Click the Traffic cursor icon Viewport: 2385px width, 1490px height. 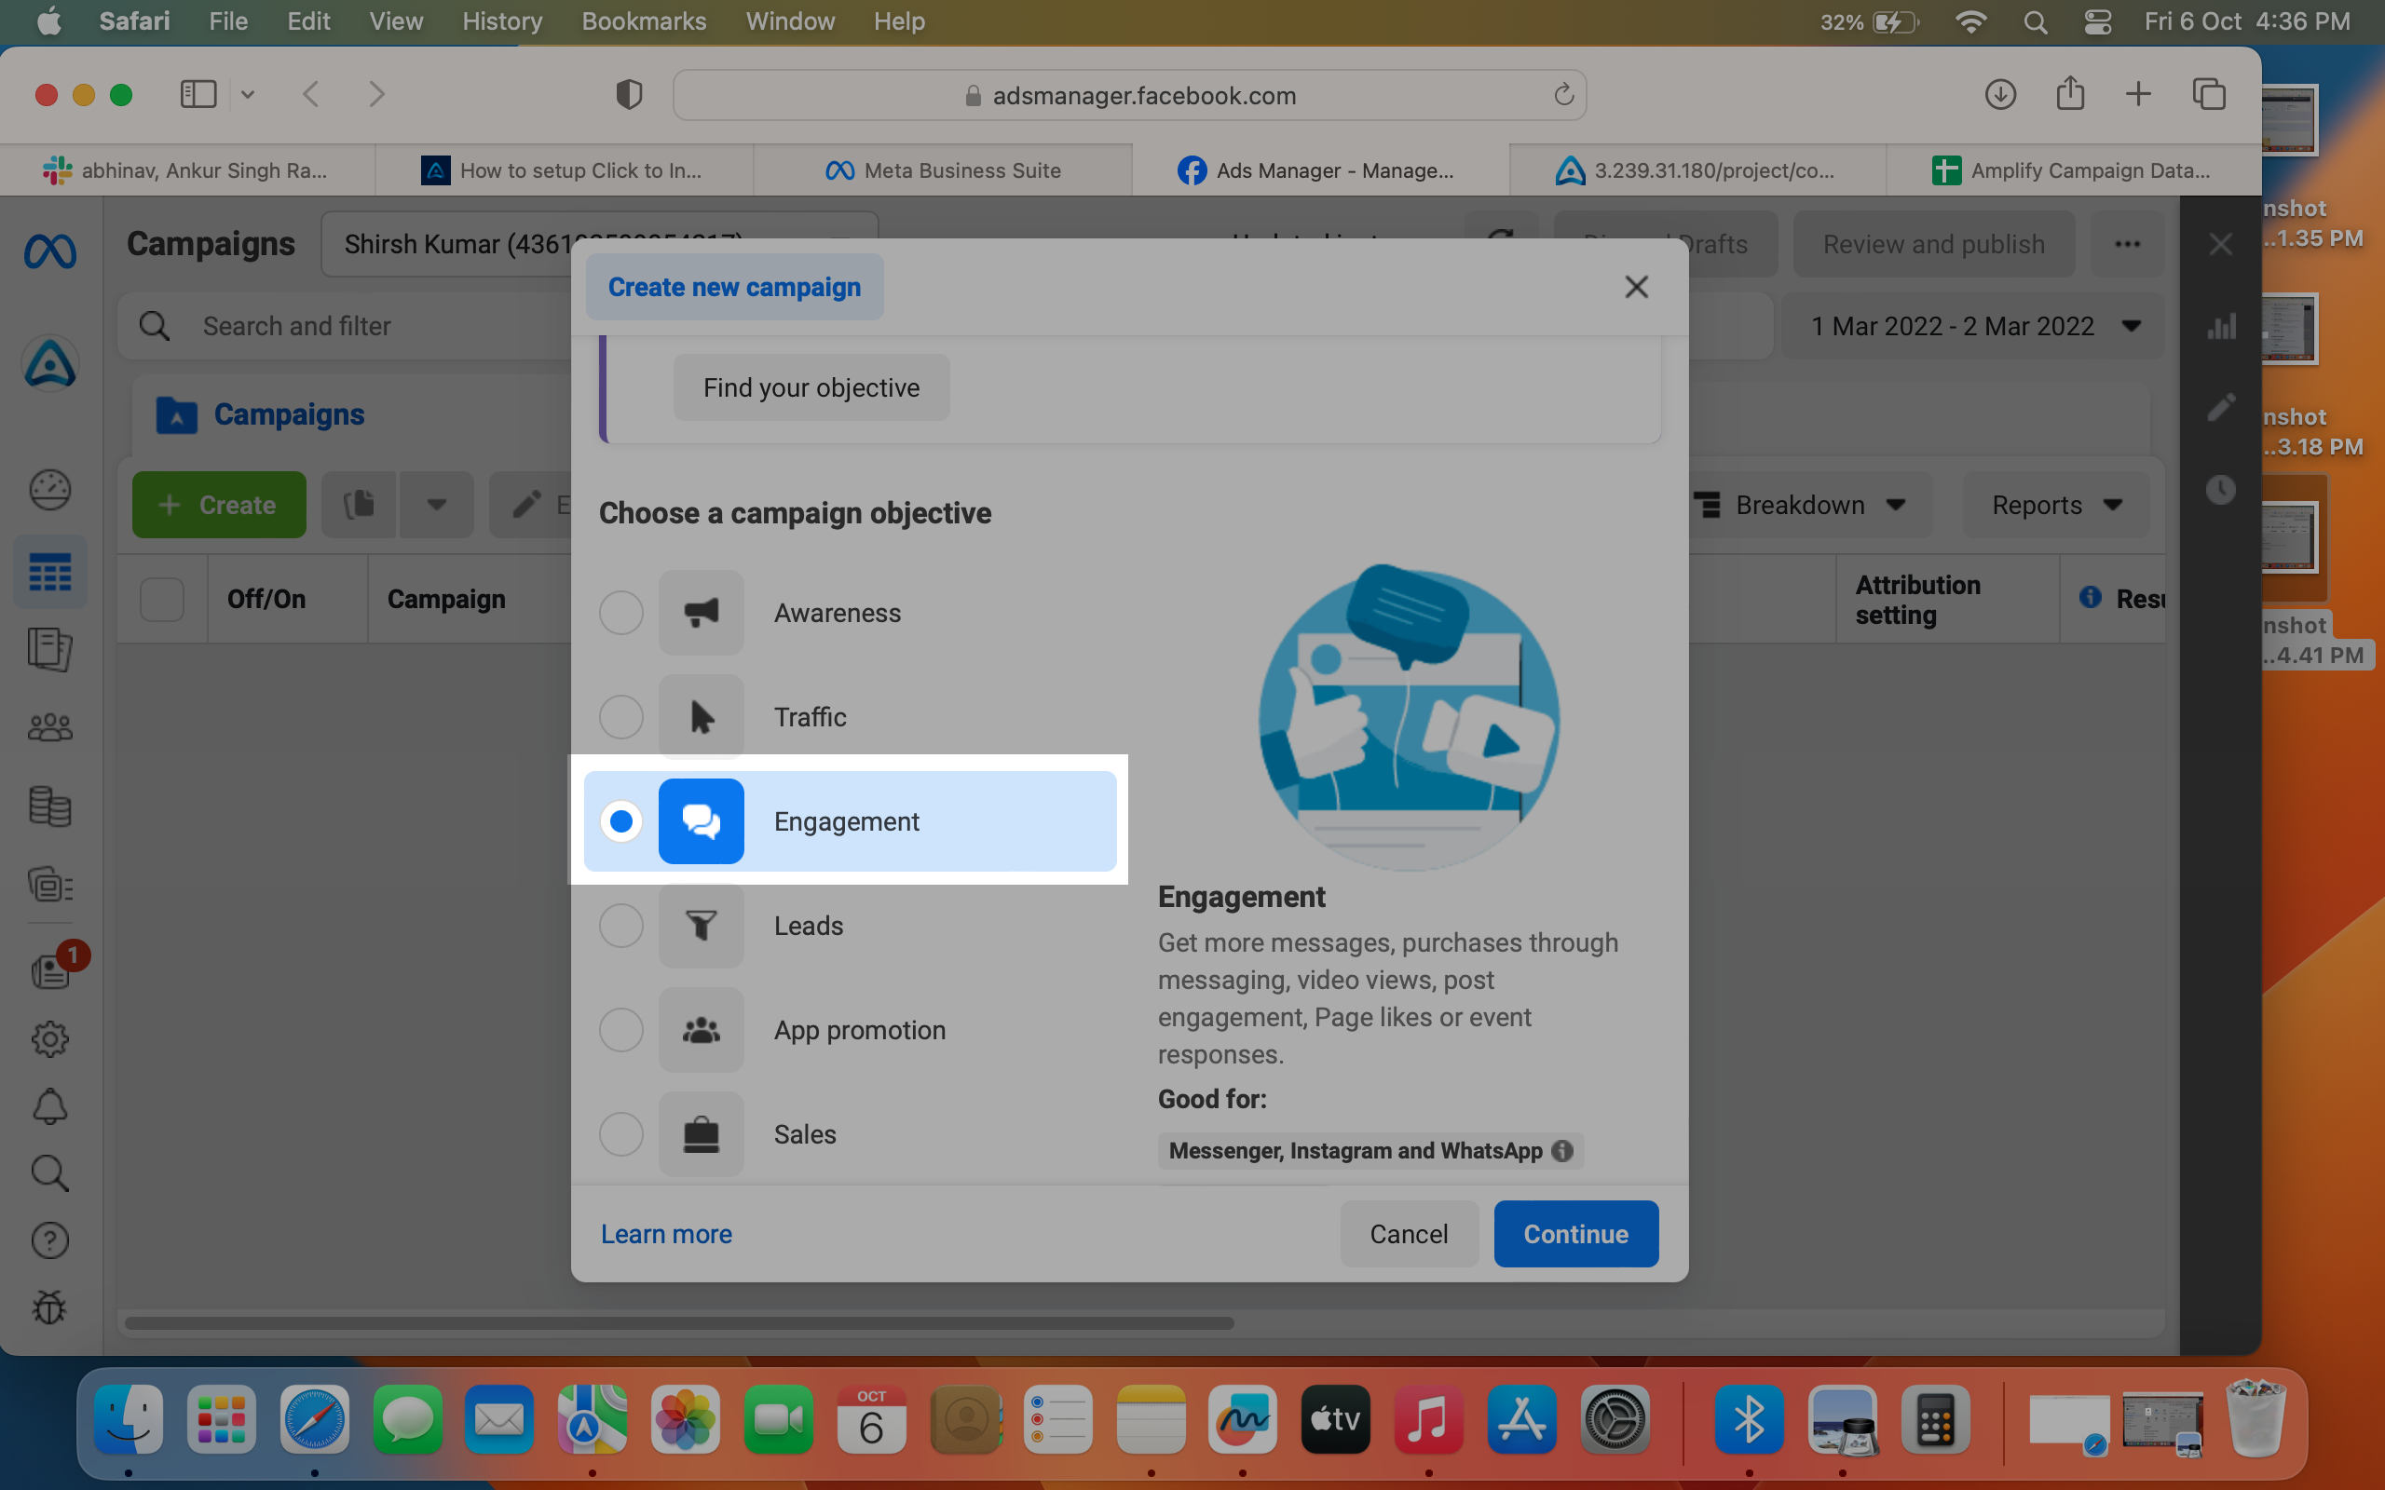[701, 716]
